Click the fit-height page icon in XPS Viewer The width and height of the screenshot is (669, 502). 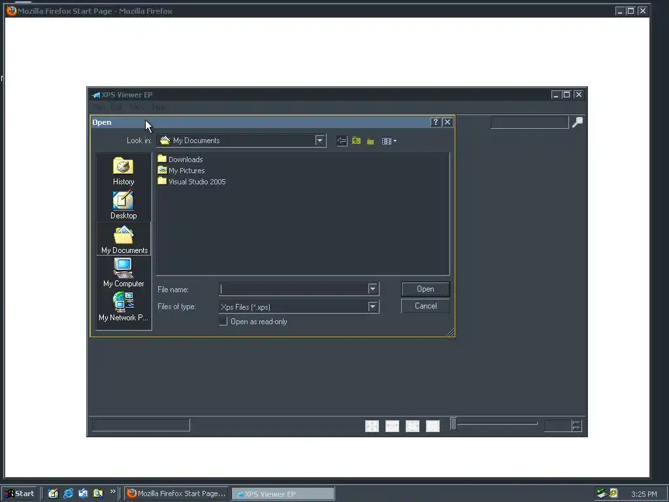tap(412, 426)
